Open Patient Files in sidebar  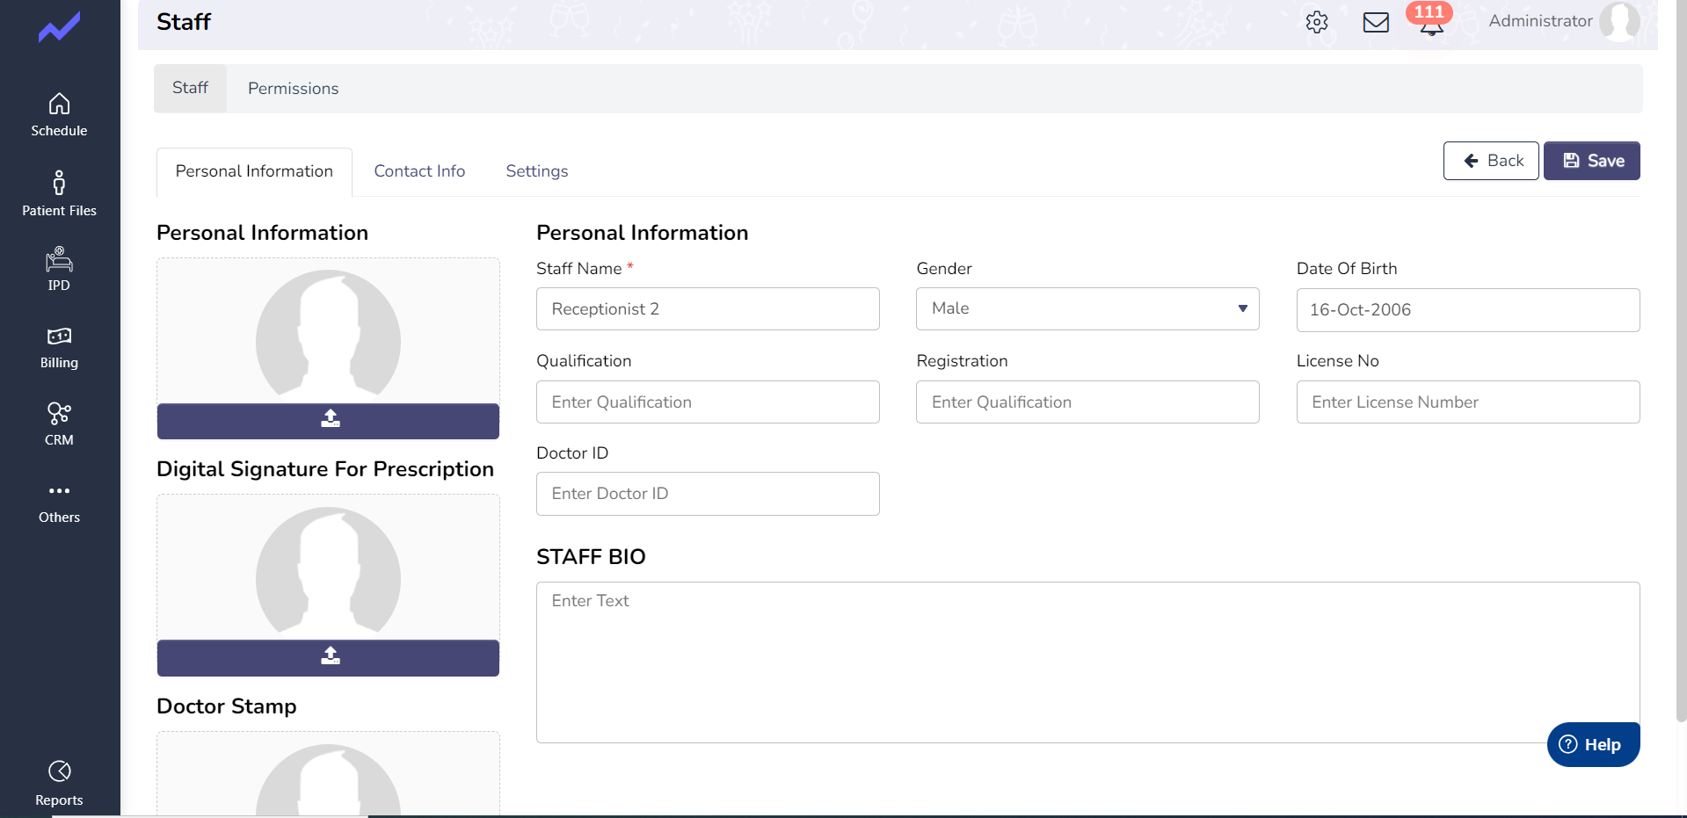[x=59, y=193]
